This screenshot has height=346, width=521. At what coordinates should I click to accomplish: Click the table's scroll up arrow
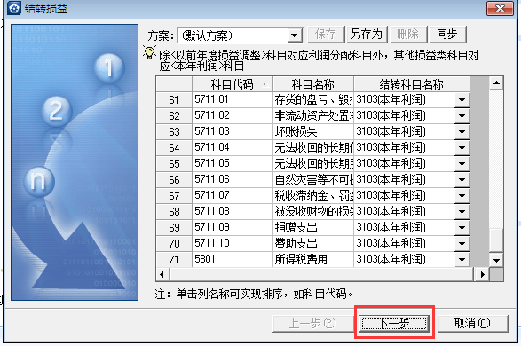click(496, 83)
